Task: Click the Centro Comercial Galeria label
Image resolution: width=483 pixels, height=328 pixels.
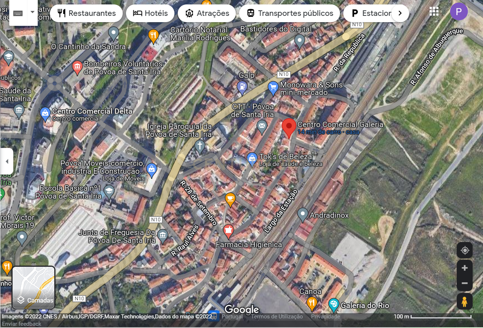Action: (340, 125)
